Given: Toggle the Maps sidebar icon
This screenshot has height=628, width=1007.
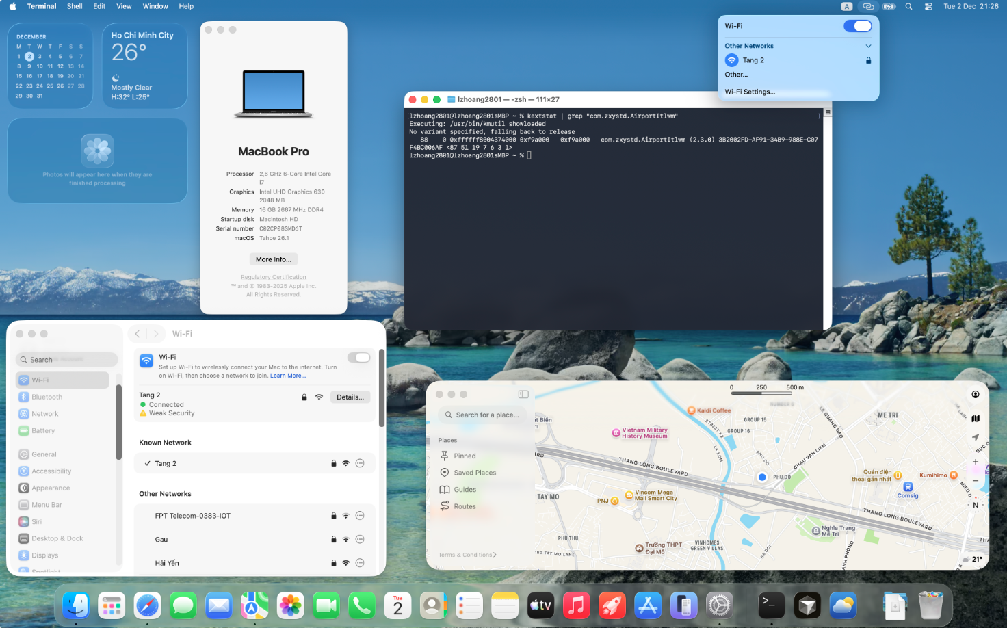Looking at the screenshot, I should click(x=523, y=395).
